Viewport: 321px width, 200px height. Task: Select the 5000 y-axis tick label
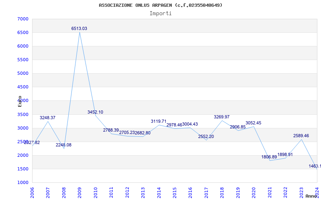click(x=23, y=73)
